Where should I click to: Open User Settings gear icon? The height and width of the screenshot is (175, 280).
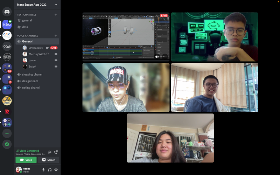tap(56, 170)
